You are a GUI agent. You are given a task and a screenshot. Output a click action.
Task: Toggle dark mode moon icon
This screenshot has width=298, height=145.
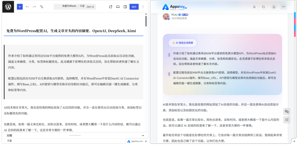[274, 7]
